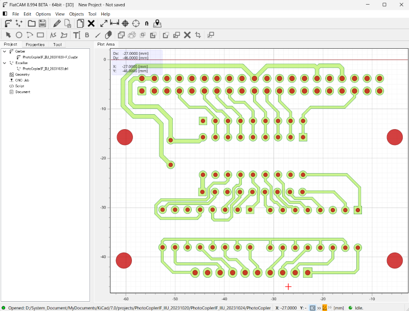Click the Open Excellon file icon
The width and height of the screenshot is (409, 311).
19,24
